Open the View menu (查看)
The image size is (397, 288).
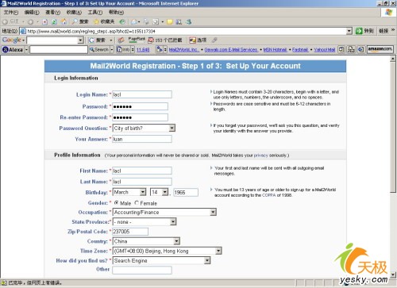tap(53, 12)
